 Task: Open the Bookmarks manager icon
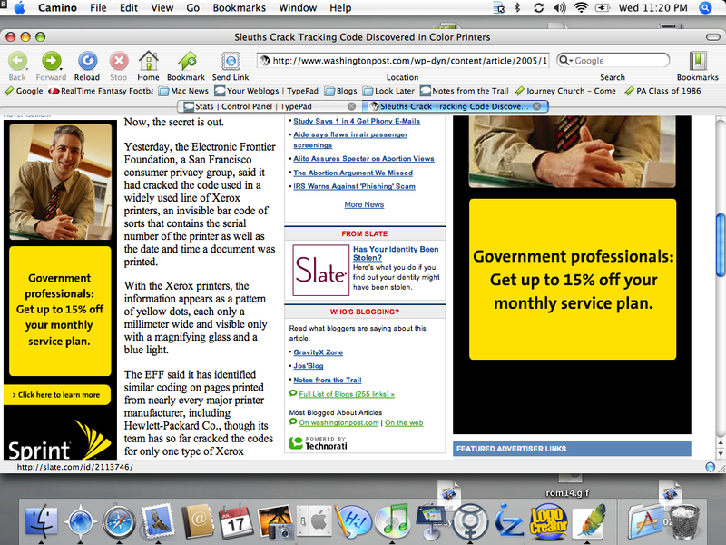pos(697,61)
